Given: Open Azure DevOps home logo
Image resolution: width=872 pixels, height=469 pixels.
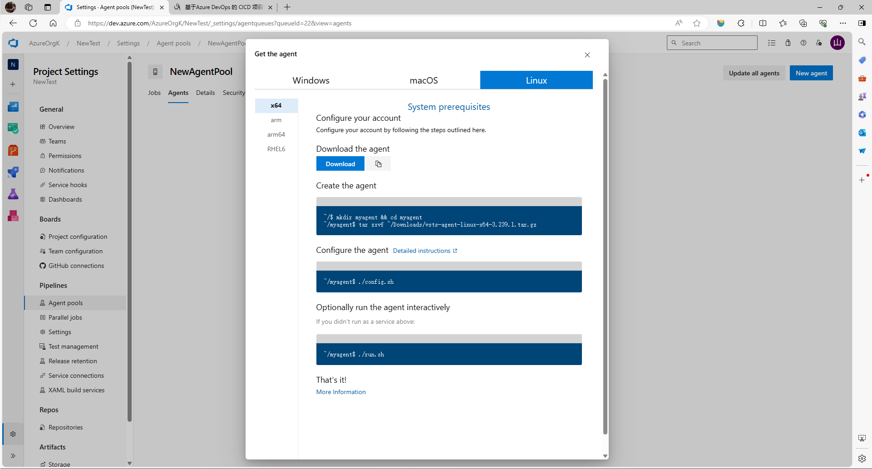Looking at the screenshot, I should [13, 43].
